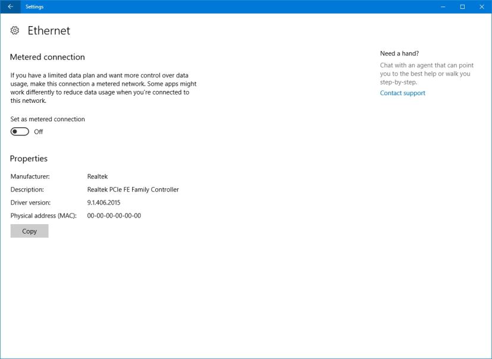Click the Properties section heading
Viewport: 492px width, 359px height.
tap(29, 159)
